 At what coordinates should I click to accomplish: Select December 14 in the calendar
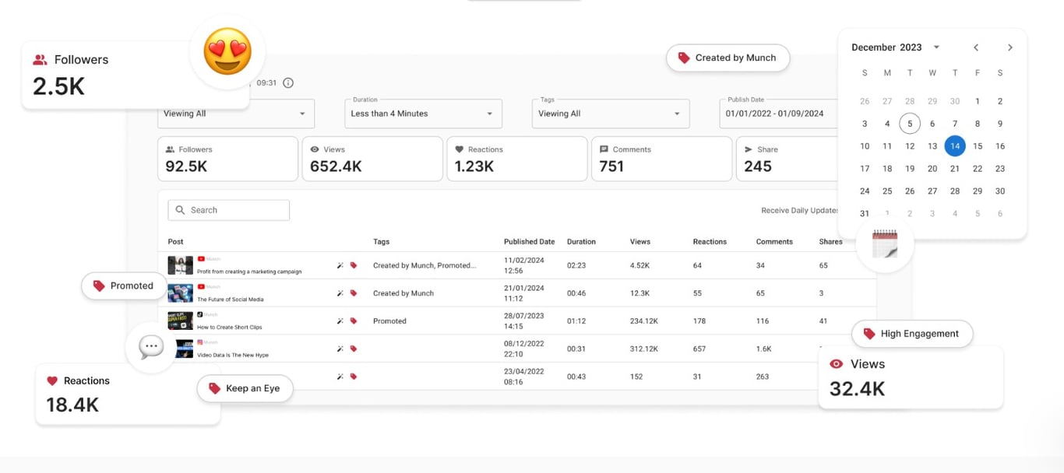[955, 146]
